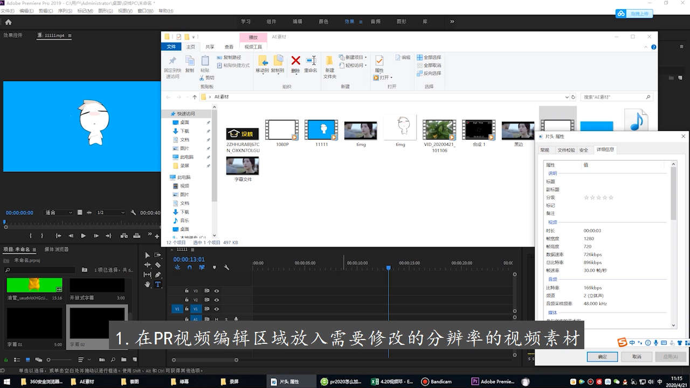This screenshot has width=690, height=388.
Task: Toggle V3 track visibility eye
Action: (x=217, y=290)
